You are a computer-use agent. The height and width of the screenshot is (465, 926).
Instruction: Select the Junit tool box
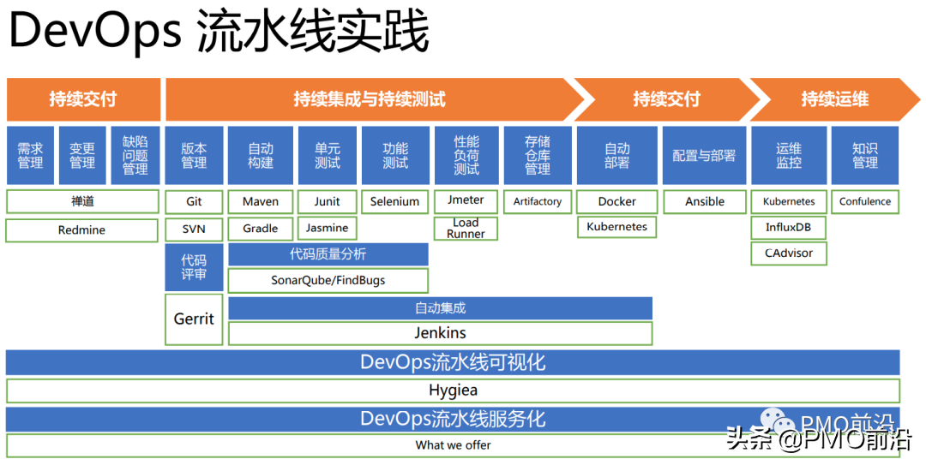tap(328, 201)
